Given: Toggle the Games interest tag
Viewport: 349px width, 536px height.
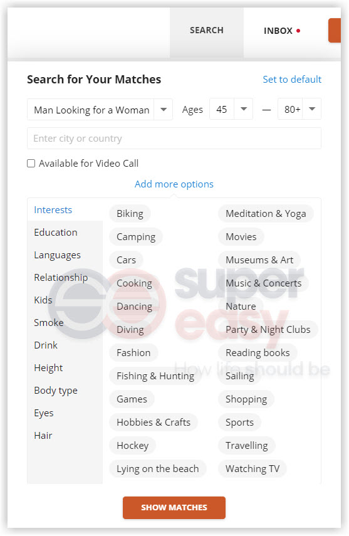Looking at the screenshot, I should click(x=132, y=399).
